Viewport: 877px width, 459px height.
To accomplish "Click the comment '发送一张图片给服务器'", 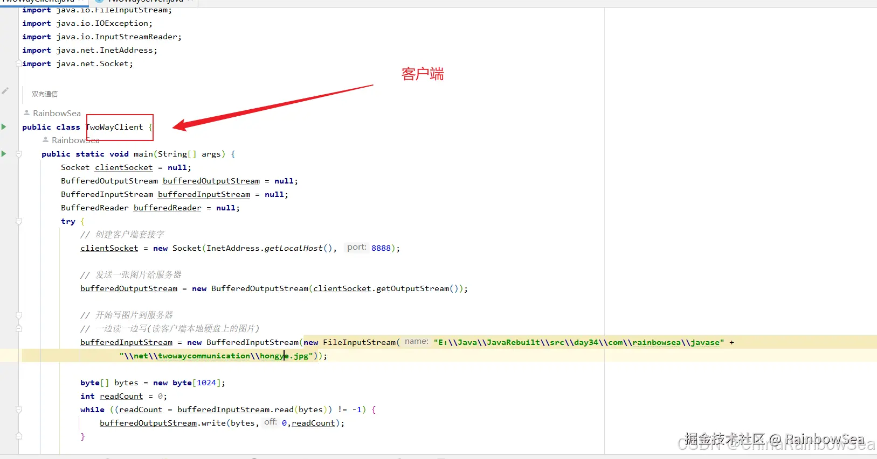I will [x=131, y=275].
